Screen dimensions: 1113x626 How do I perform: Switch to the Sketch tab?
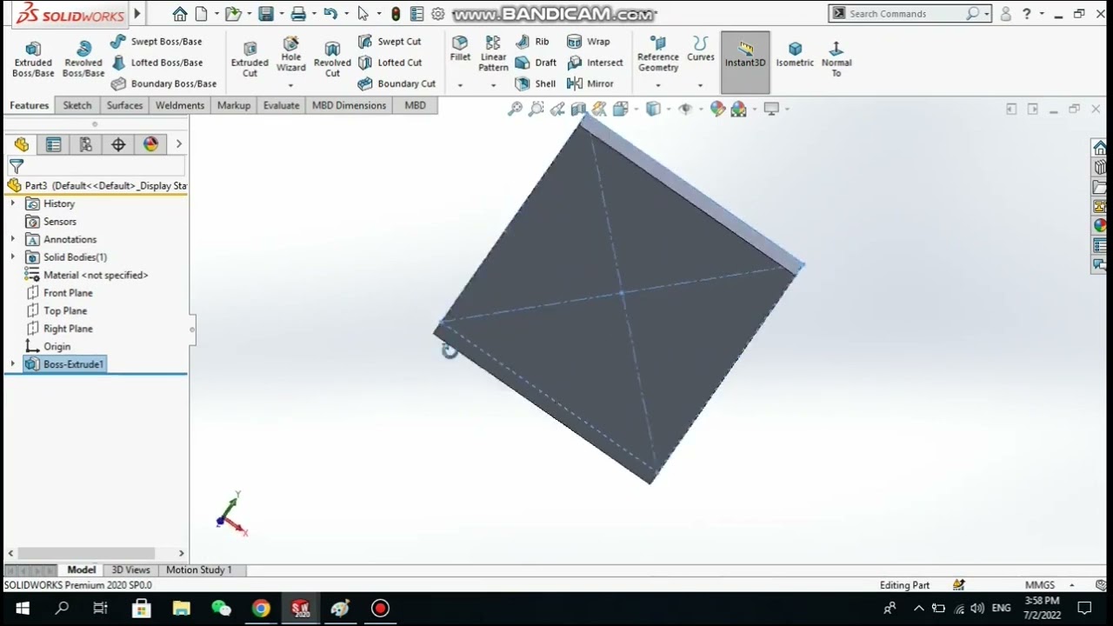click(x=77, y=105)
